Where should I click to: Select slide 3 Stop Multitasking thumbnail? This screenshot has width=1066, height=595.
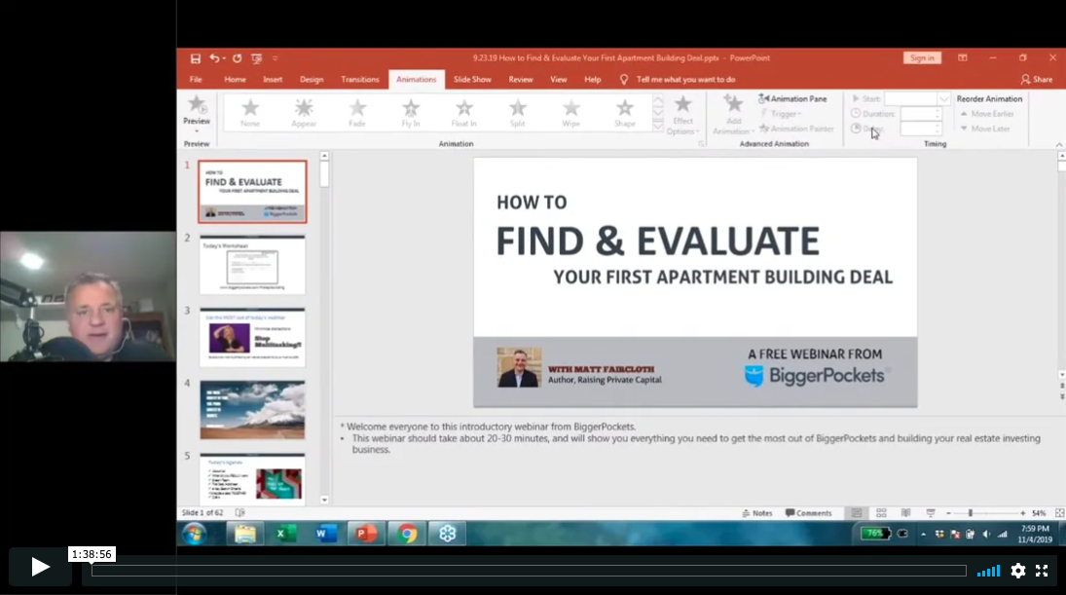252,337
